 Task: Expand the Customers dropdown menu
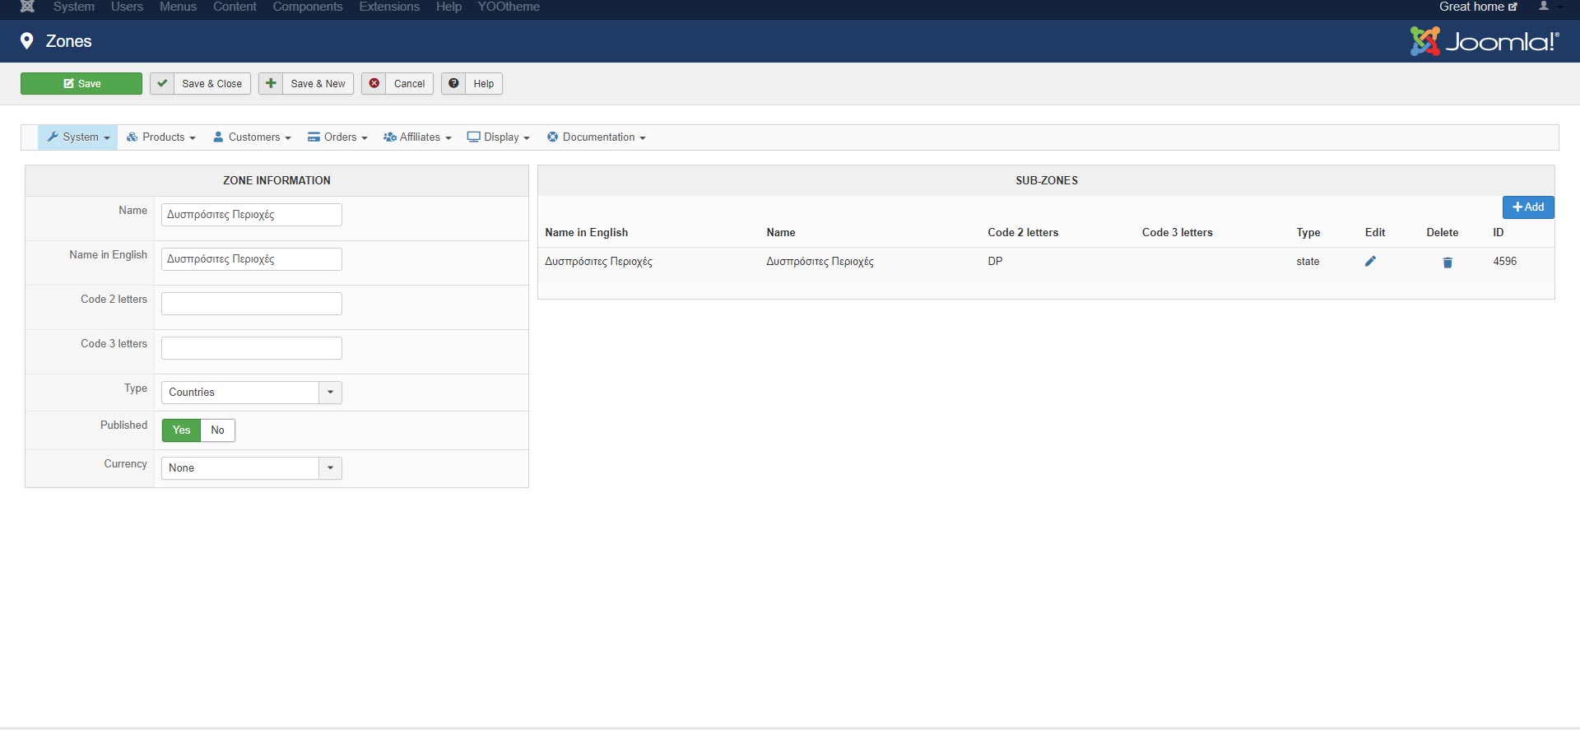(x=252, y=137)
